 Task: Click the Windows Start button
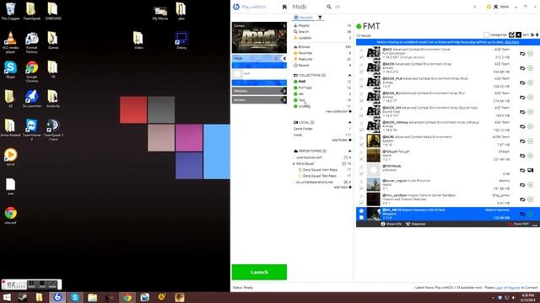pyautogui.click(x=7, y=297)
